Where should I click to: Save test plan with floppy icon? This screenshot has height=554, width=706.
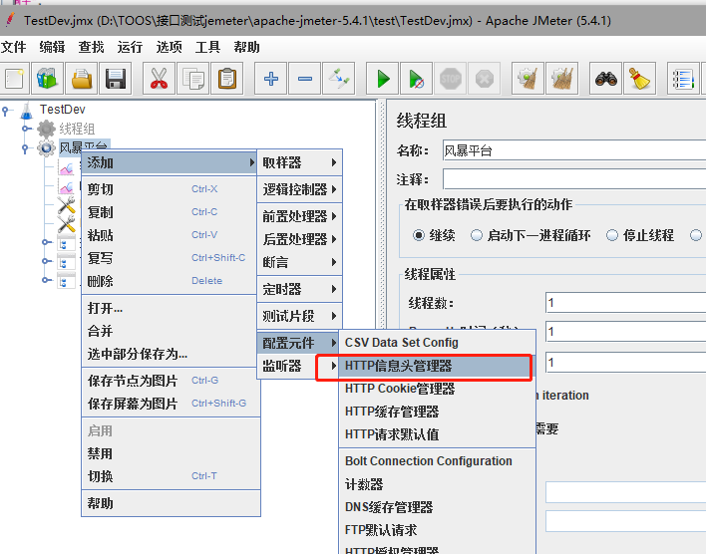pyautogui.click(x=116, y=79)
